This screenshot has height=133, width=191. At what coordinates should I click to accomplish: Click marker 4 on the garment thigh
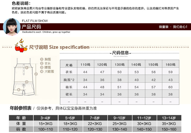19,90
